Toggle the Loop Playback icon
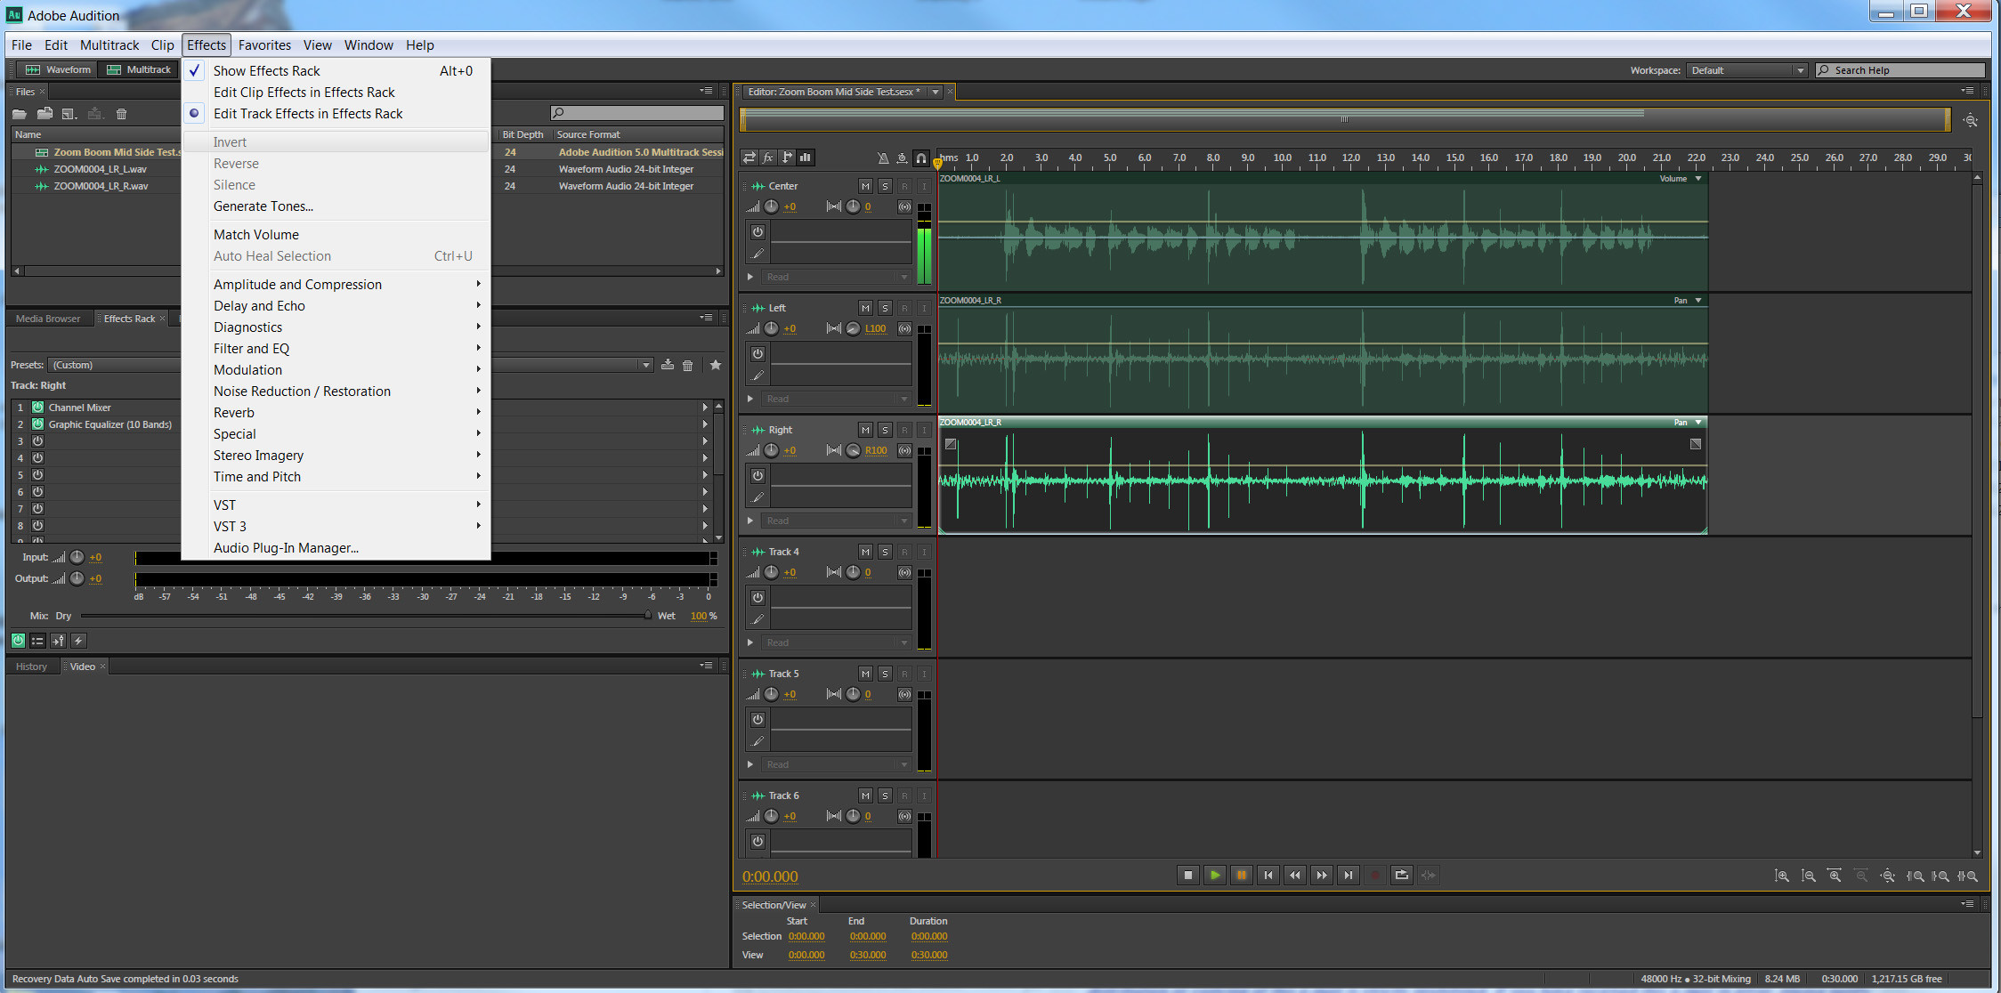Image resolution: width=2001 pixels, height=993 pixels. (1401, 876)
